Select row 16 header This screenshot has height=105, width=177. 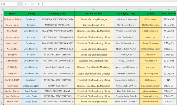click(2, 102)
